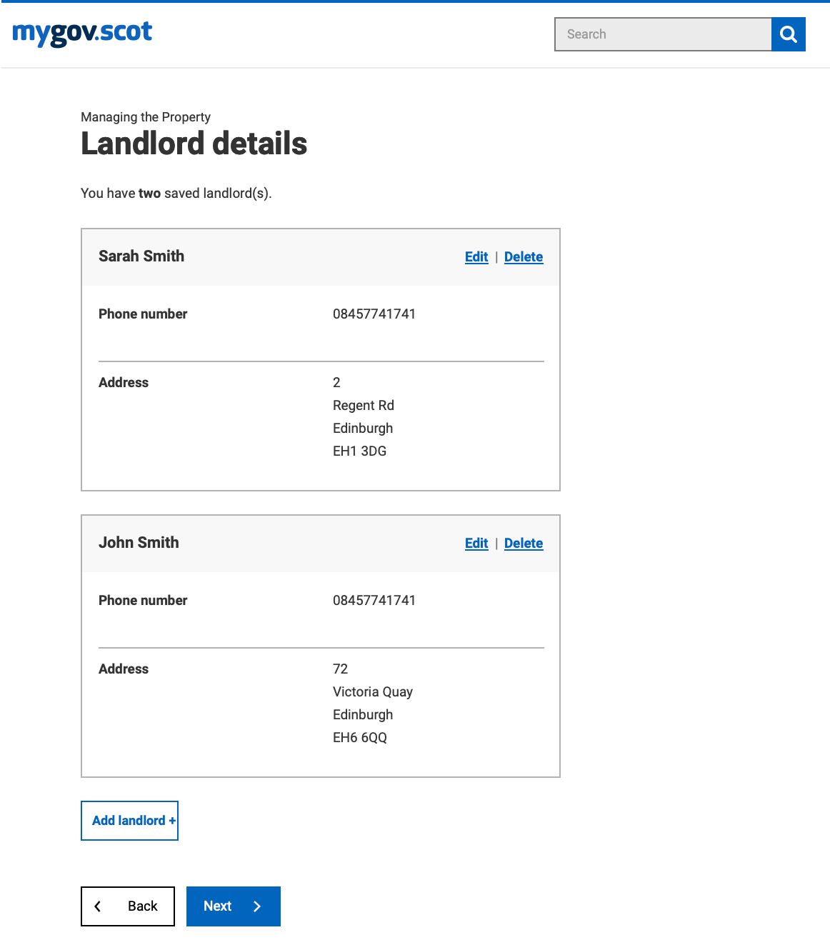Click John Smith's postcode EH6 6QQ
This screenshot has height=950, width=830.
click(x=360, y=738)
